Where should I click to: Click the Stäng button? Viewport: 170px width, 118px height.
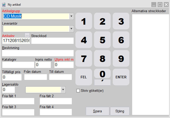[120, 111]
